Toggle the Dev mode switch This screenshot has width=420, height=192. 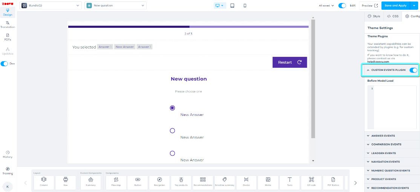[x=5, y=64]
